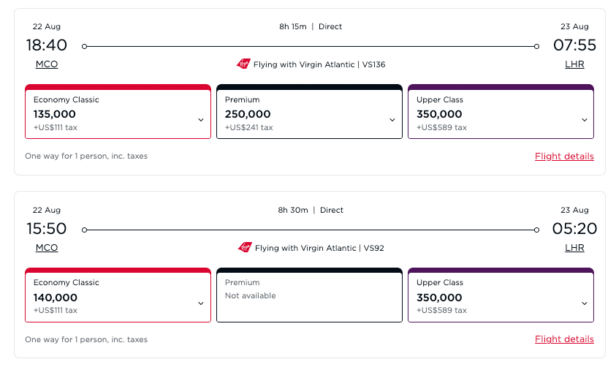Click MCO airport link on 18:40 flight
The height and width of the screenshot is (370, 616).
47,64
